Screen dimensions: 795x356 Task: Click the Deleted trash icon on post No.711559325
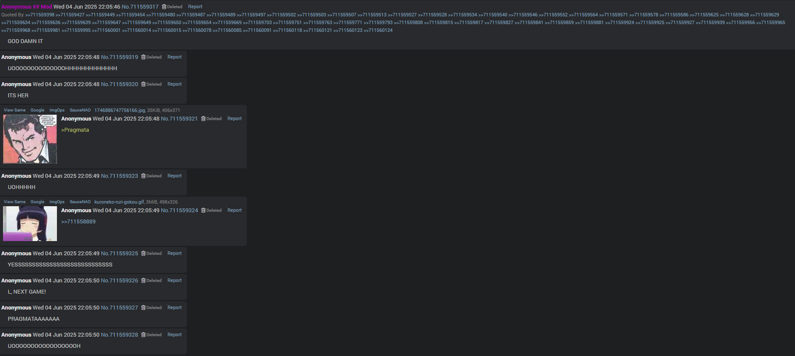click(x=143, y=254)
